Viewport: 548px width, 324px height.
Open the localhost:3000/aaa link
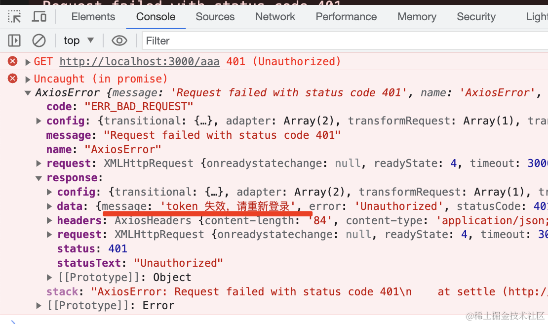139,62
